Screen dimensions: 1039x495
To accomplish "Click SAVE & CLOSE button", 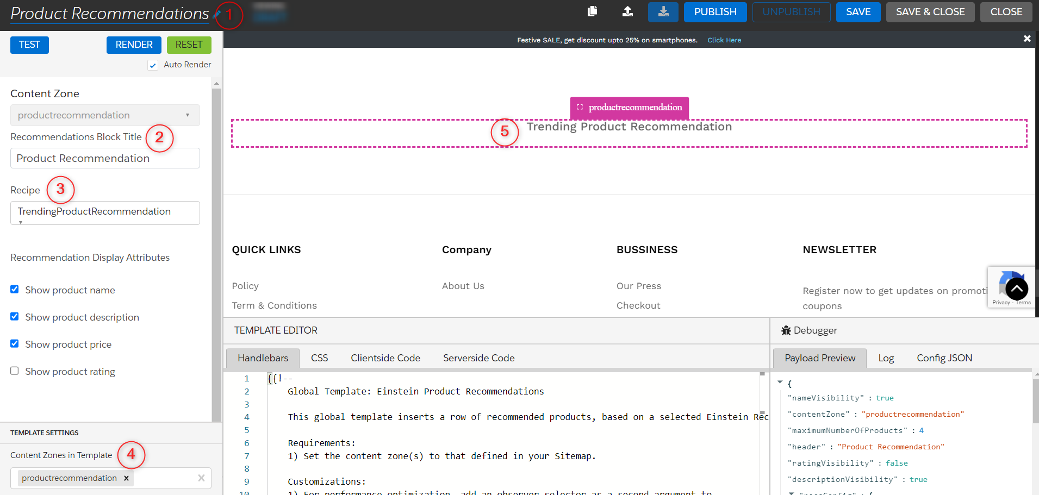I will [x=930, y=12].
